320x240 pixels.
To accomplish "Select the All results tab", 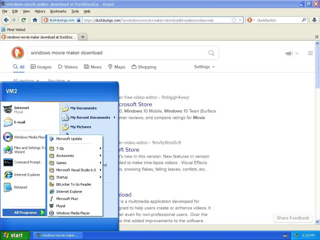I will coord(18,67).
